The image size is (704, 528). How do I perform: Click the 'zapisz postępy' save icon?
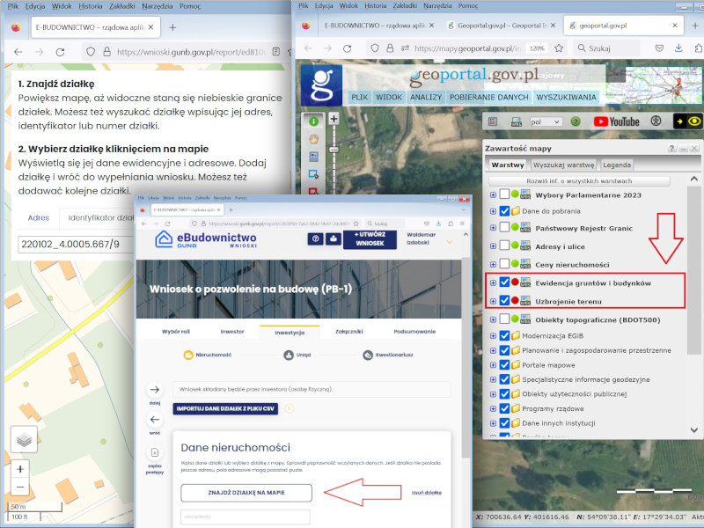[155, 452]
